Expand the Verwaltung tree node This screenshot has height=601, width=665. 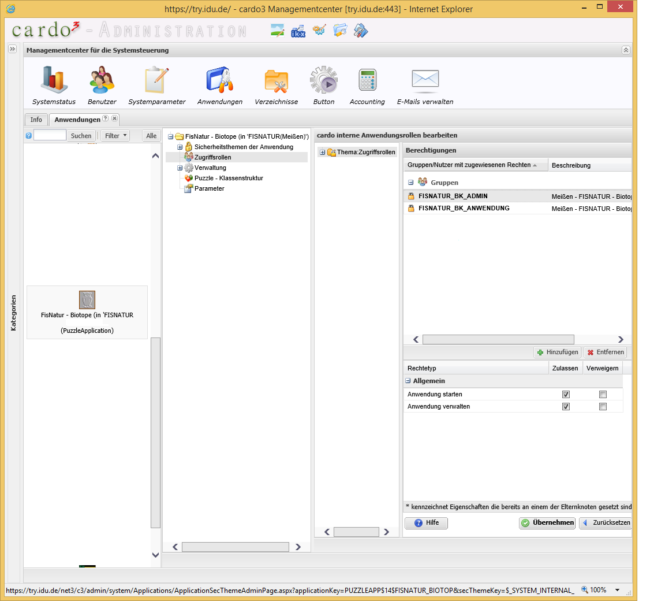180,168
